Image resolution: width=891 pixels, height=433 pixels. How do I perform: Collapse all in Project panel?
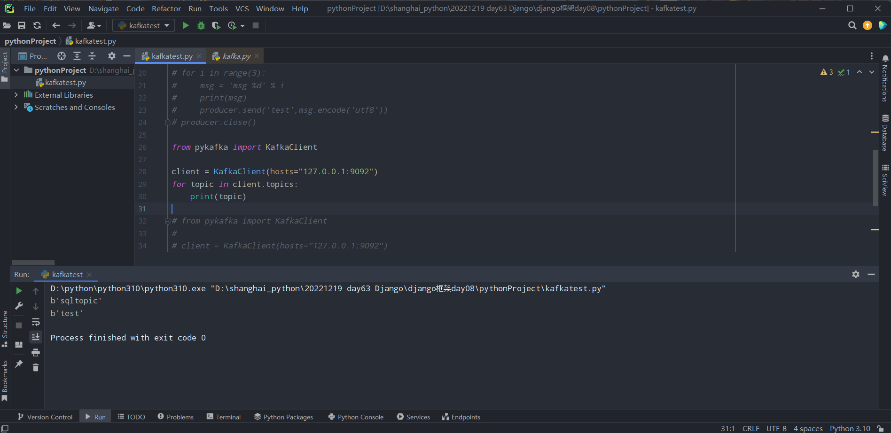coord(92,56)
